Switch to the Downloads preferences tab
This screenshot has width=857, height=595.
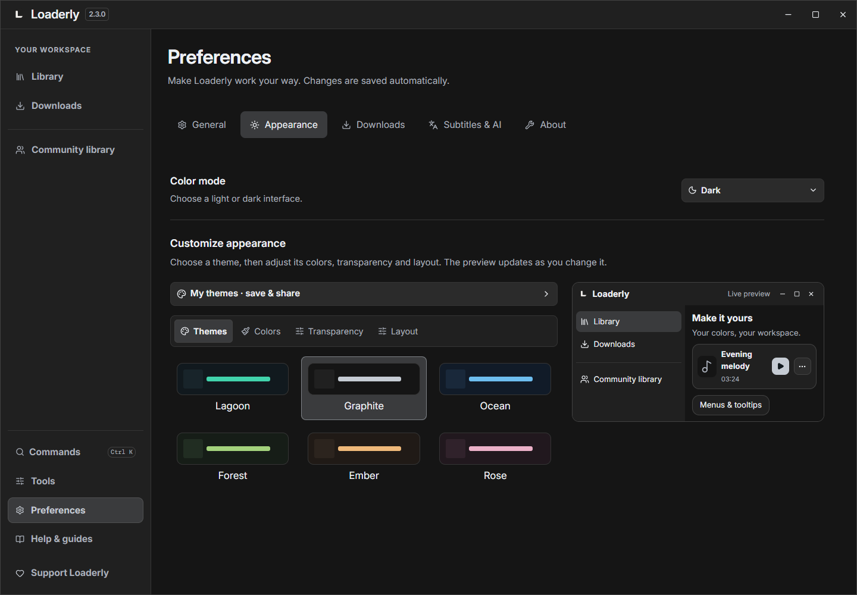373,125
